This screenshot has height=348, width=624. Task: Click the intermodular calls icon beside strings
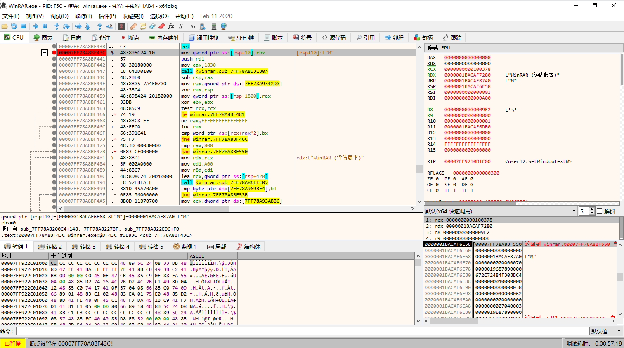point(203,26)
